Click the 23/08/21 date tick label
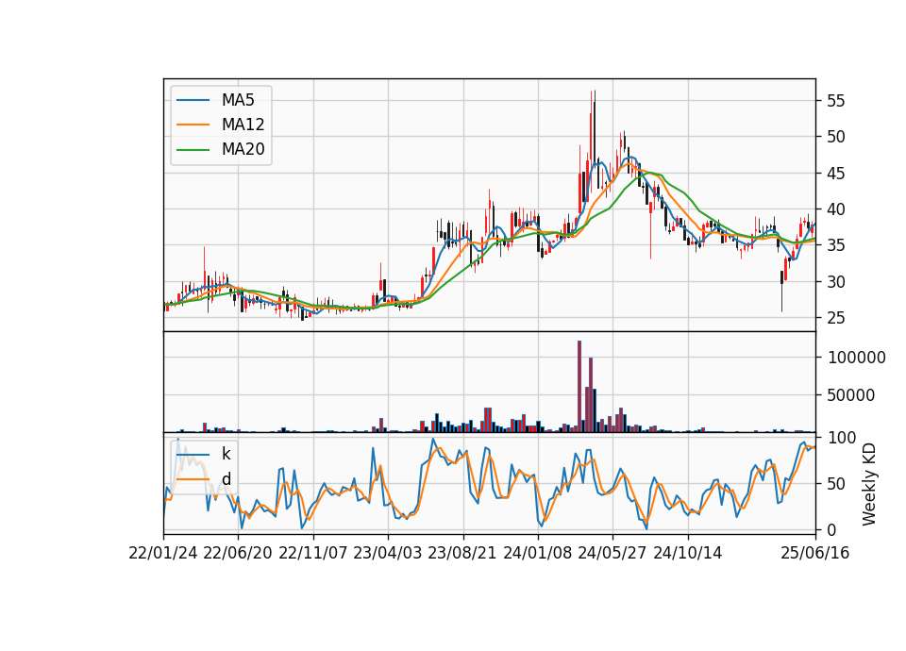Viewport: 906px width, 651px height. [462, 553]
